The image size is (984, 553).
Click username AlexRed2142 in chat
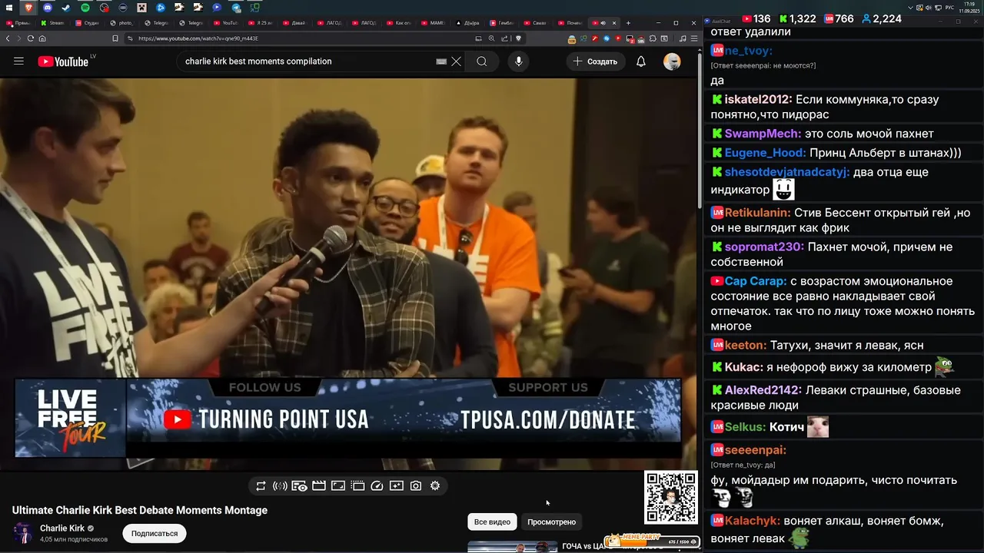(763, 390)
